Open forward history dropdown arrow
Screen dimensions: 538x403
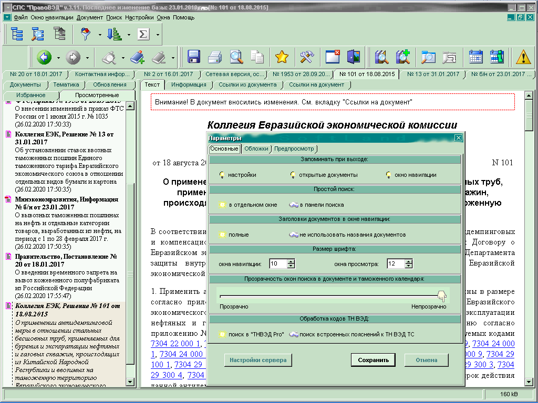[87, 58]
